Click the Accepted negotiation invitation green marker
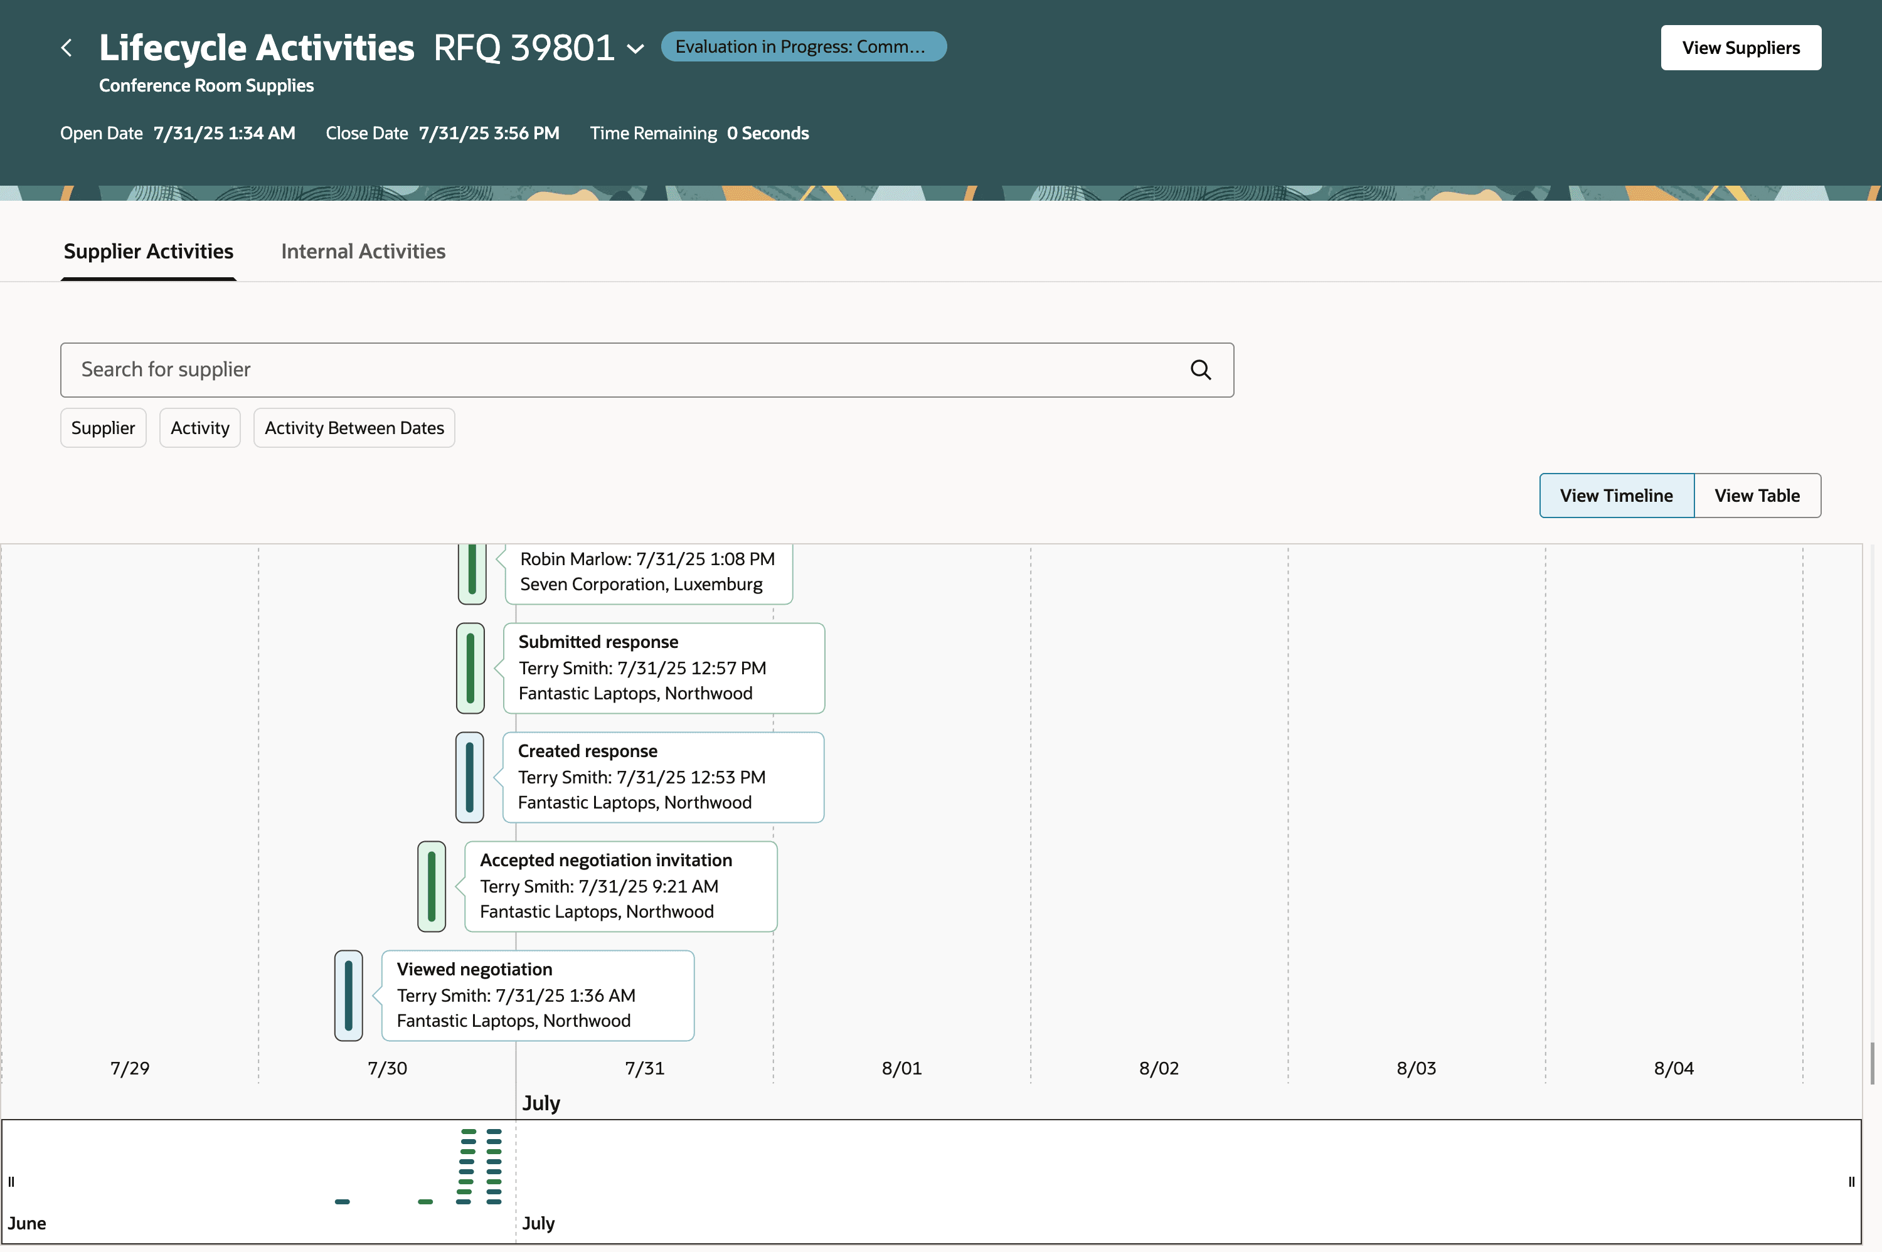 tap(431, 886)
